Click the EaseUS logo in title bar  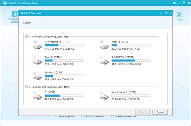pyautogui.click(x=5, y=3)
